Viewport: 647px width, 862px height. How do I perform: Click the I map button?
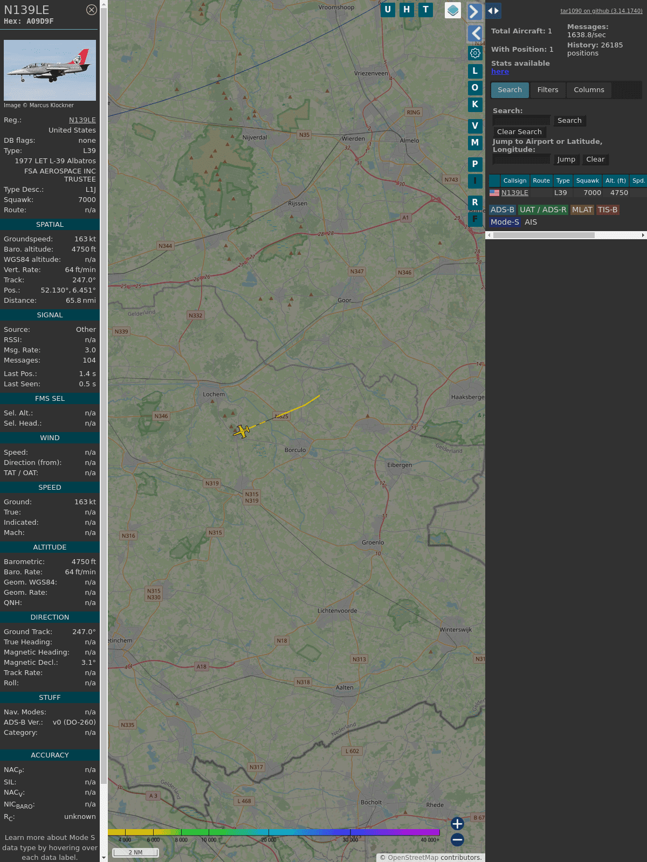click(x=475, y=181)
